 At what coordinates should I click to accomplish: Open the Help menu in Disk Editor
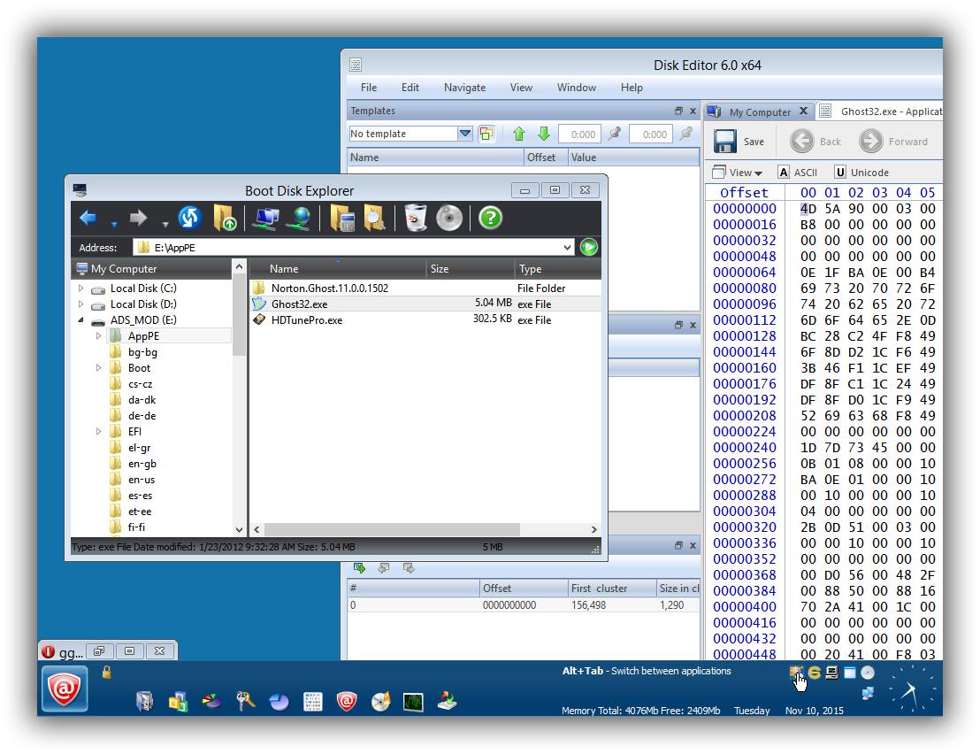tap(632, 88)
